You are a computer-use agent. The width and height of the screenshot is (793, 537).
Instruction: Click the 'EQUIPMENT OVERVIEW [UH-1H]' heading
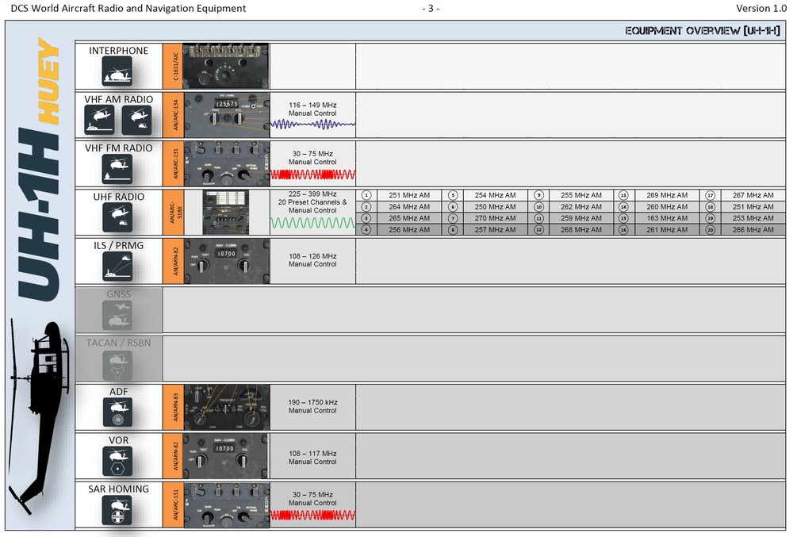tap(703, 31)
